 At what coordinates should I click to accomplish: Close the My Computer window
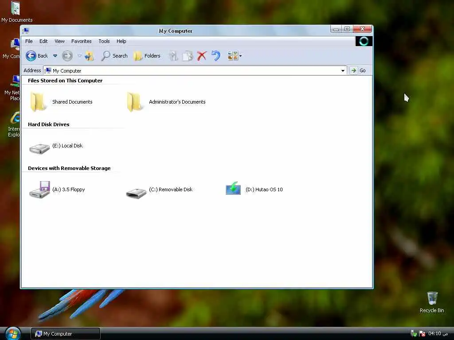[362, 29]
